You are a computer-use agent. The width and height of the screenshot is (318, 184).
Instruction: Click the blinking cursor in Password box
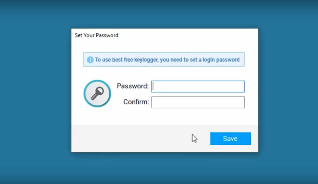click(x=153, y=86)
